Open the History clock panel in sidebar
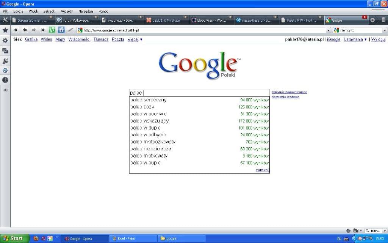The height and width of the screenshot is (243, 388). point(5,80)
